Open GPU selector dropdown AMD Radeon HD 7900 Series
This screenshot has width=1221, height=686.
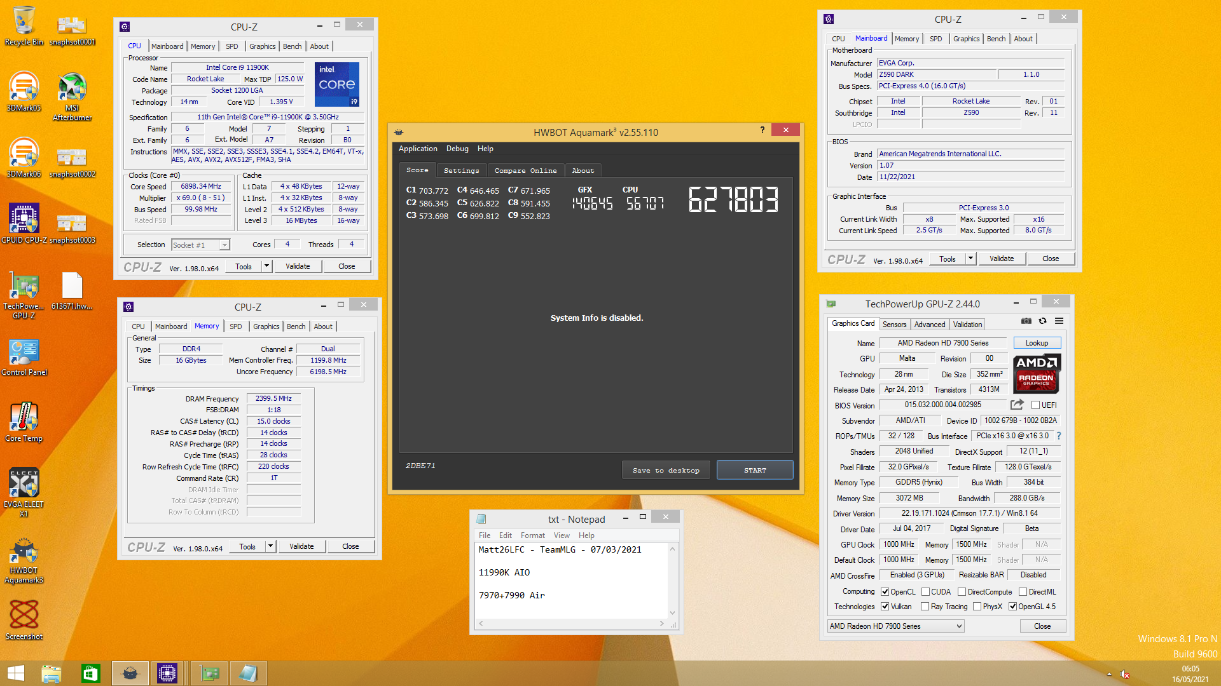click(895, 626)
